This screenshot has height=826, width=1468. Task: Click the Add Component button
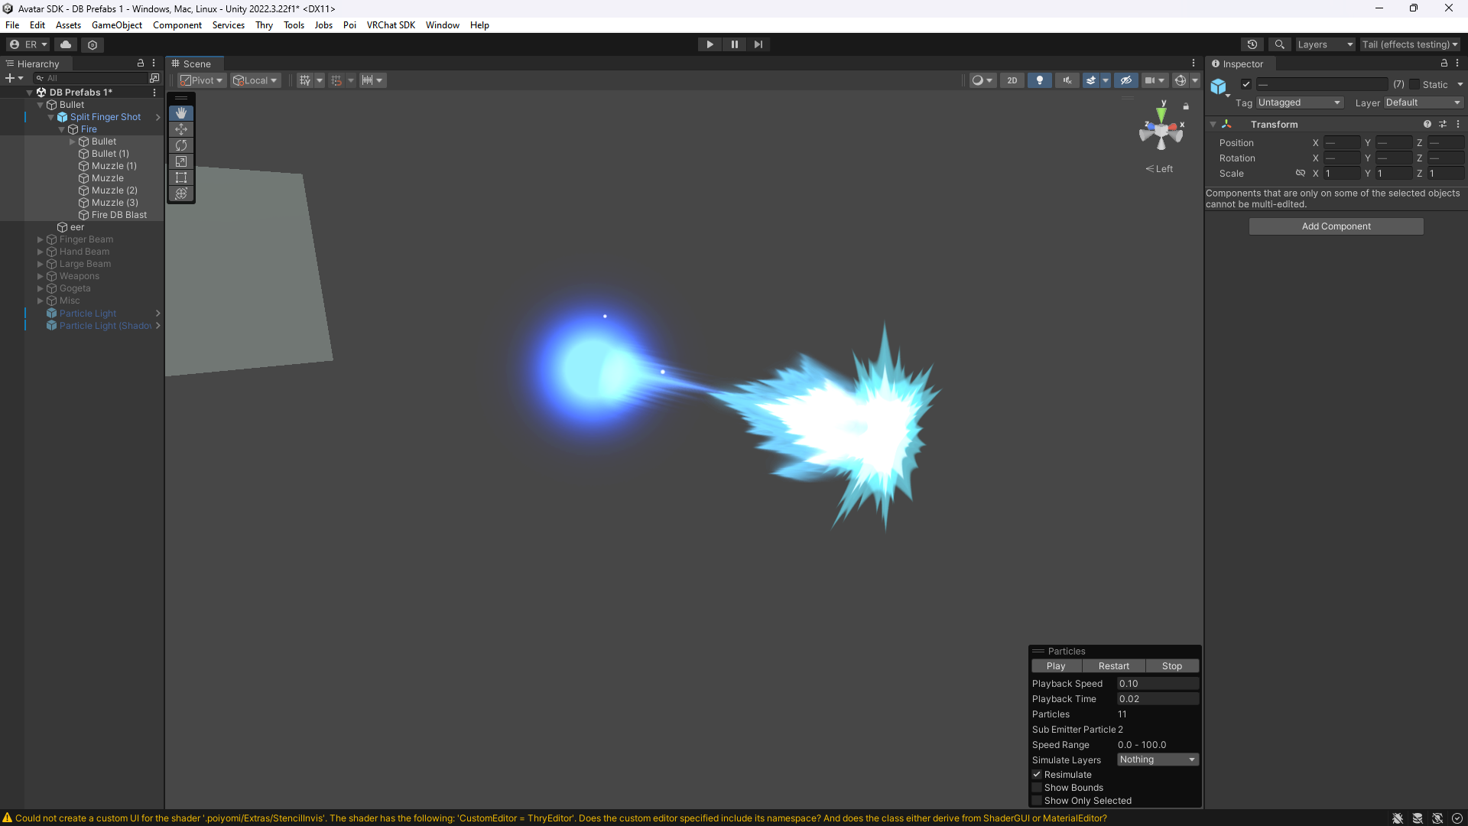point(1336,226)
